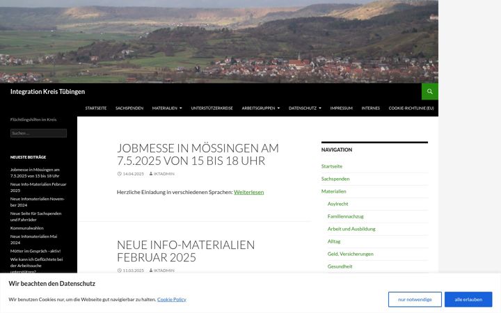Open Startseite in top menu
Viewport: 501px width, 313px height.
pos(96,109)
